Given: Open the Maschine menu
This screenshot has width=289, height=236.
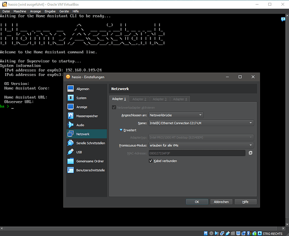Looking at the screenshot, I should (x=20, y=11).
